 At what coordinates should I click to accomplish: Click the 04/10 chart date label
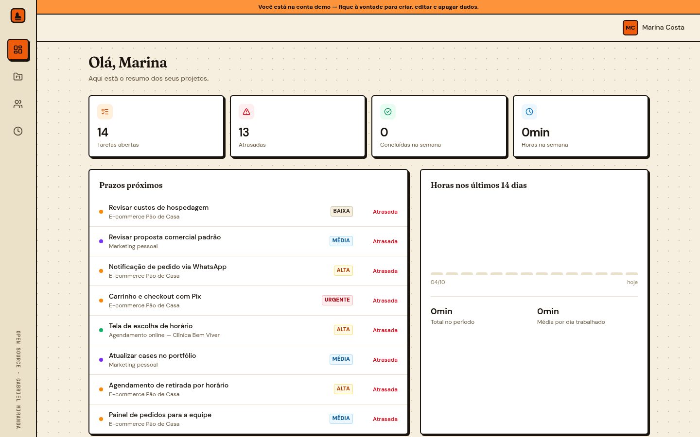pos(437,282)
